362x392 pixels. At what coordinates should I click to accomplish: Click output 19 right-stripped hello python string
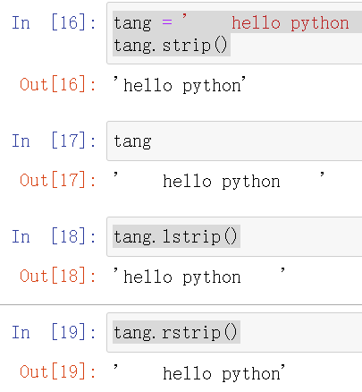click(x=199, y=372)
